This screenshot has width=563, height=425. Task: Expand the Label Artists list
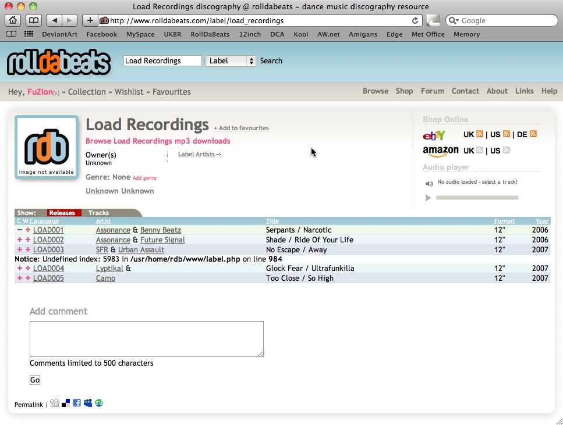pyautogui.click(x=199, y=154)
